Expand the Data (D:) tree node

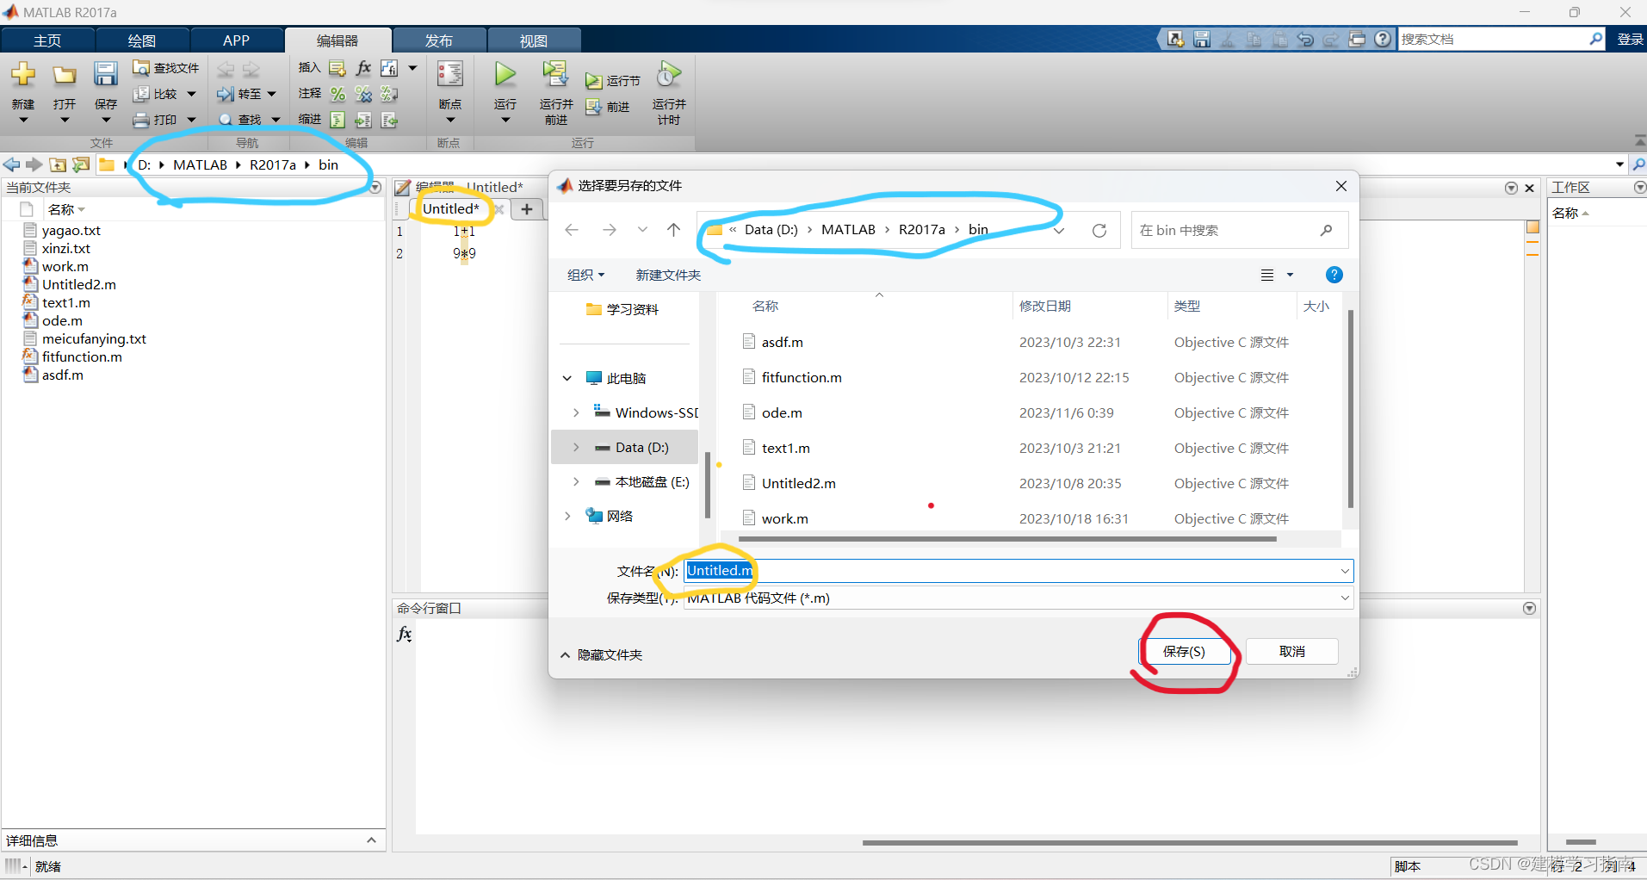[x=576, y=448]
